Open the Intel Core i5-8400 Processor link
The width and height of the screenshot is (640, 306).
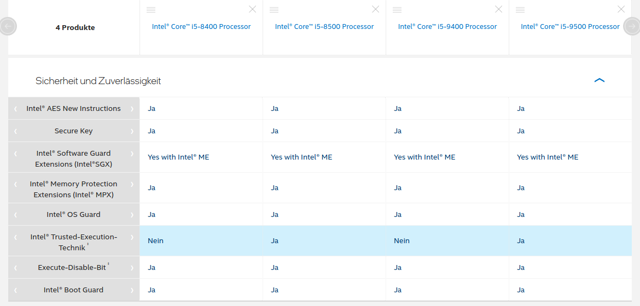201,27
